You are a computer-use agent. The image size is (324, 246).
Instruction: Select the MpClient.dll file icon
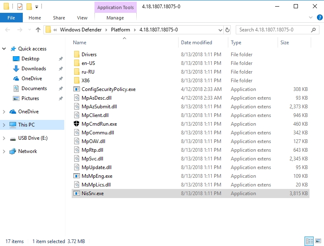(x=77, y=115)
